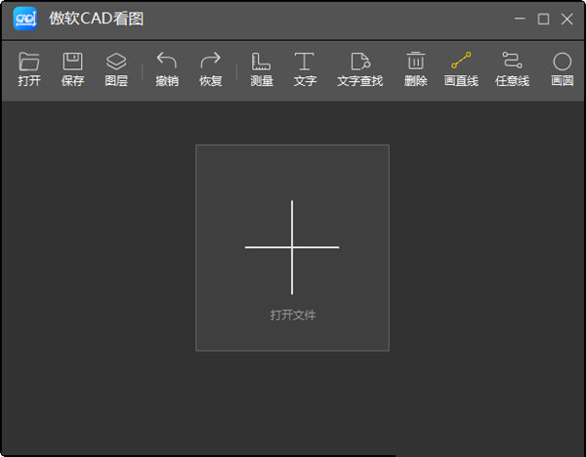Select the 画圆 circle drawing tool

pyautogui.click(x=562, y=63)
